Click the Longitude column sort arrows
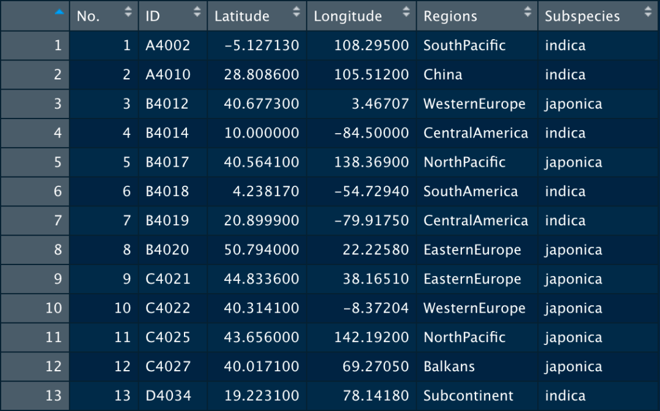Viewport: 660px width, 411px height. [406, 12]
